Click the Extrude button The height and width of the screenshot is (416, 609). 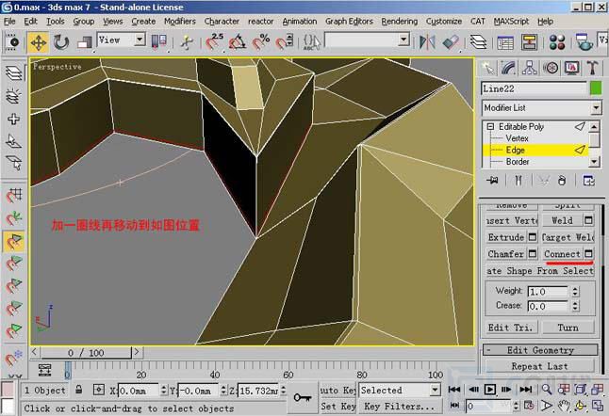click(x=506, y=237)
